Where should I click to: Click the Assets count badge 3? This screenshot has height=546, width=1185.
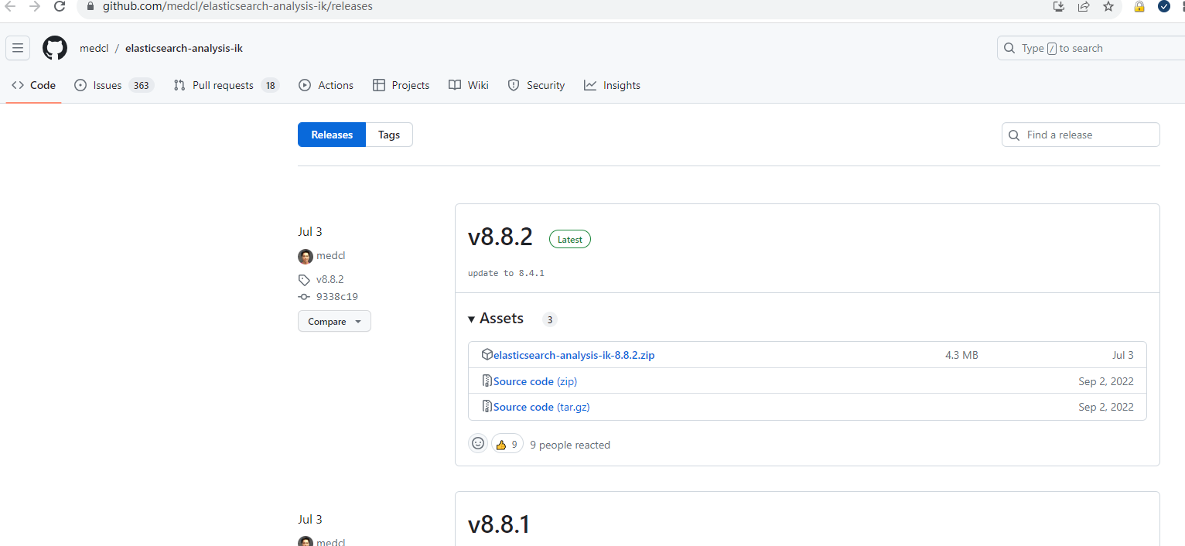(549, 319)
